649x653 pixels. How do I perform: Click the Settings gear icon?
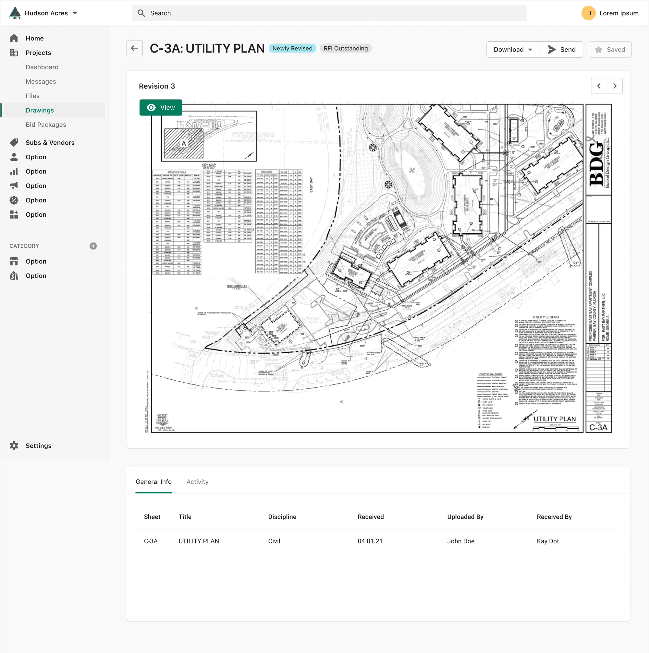tap(14, 446)
